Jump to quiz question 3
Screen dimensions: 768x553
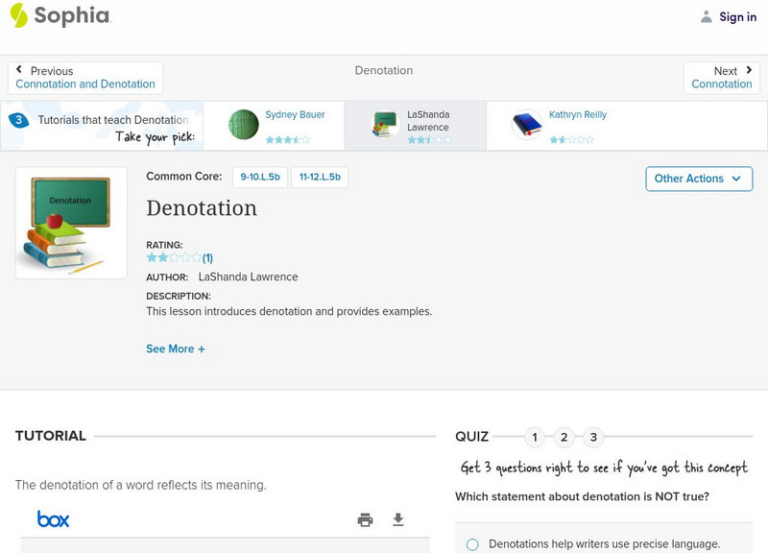(x=593, y=437)
